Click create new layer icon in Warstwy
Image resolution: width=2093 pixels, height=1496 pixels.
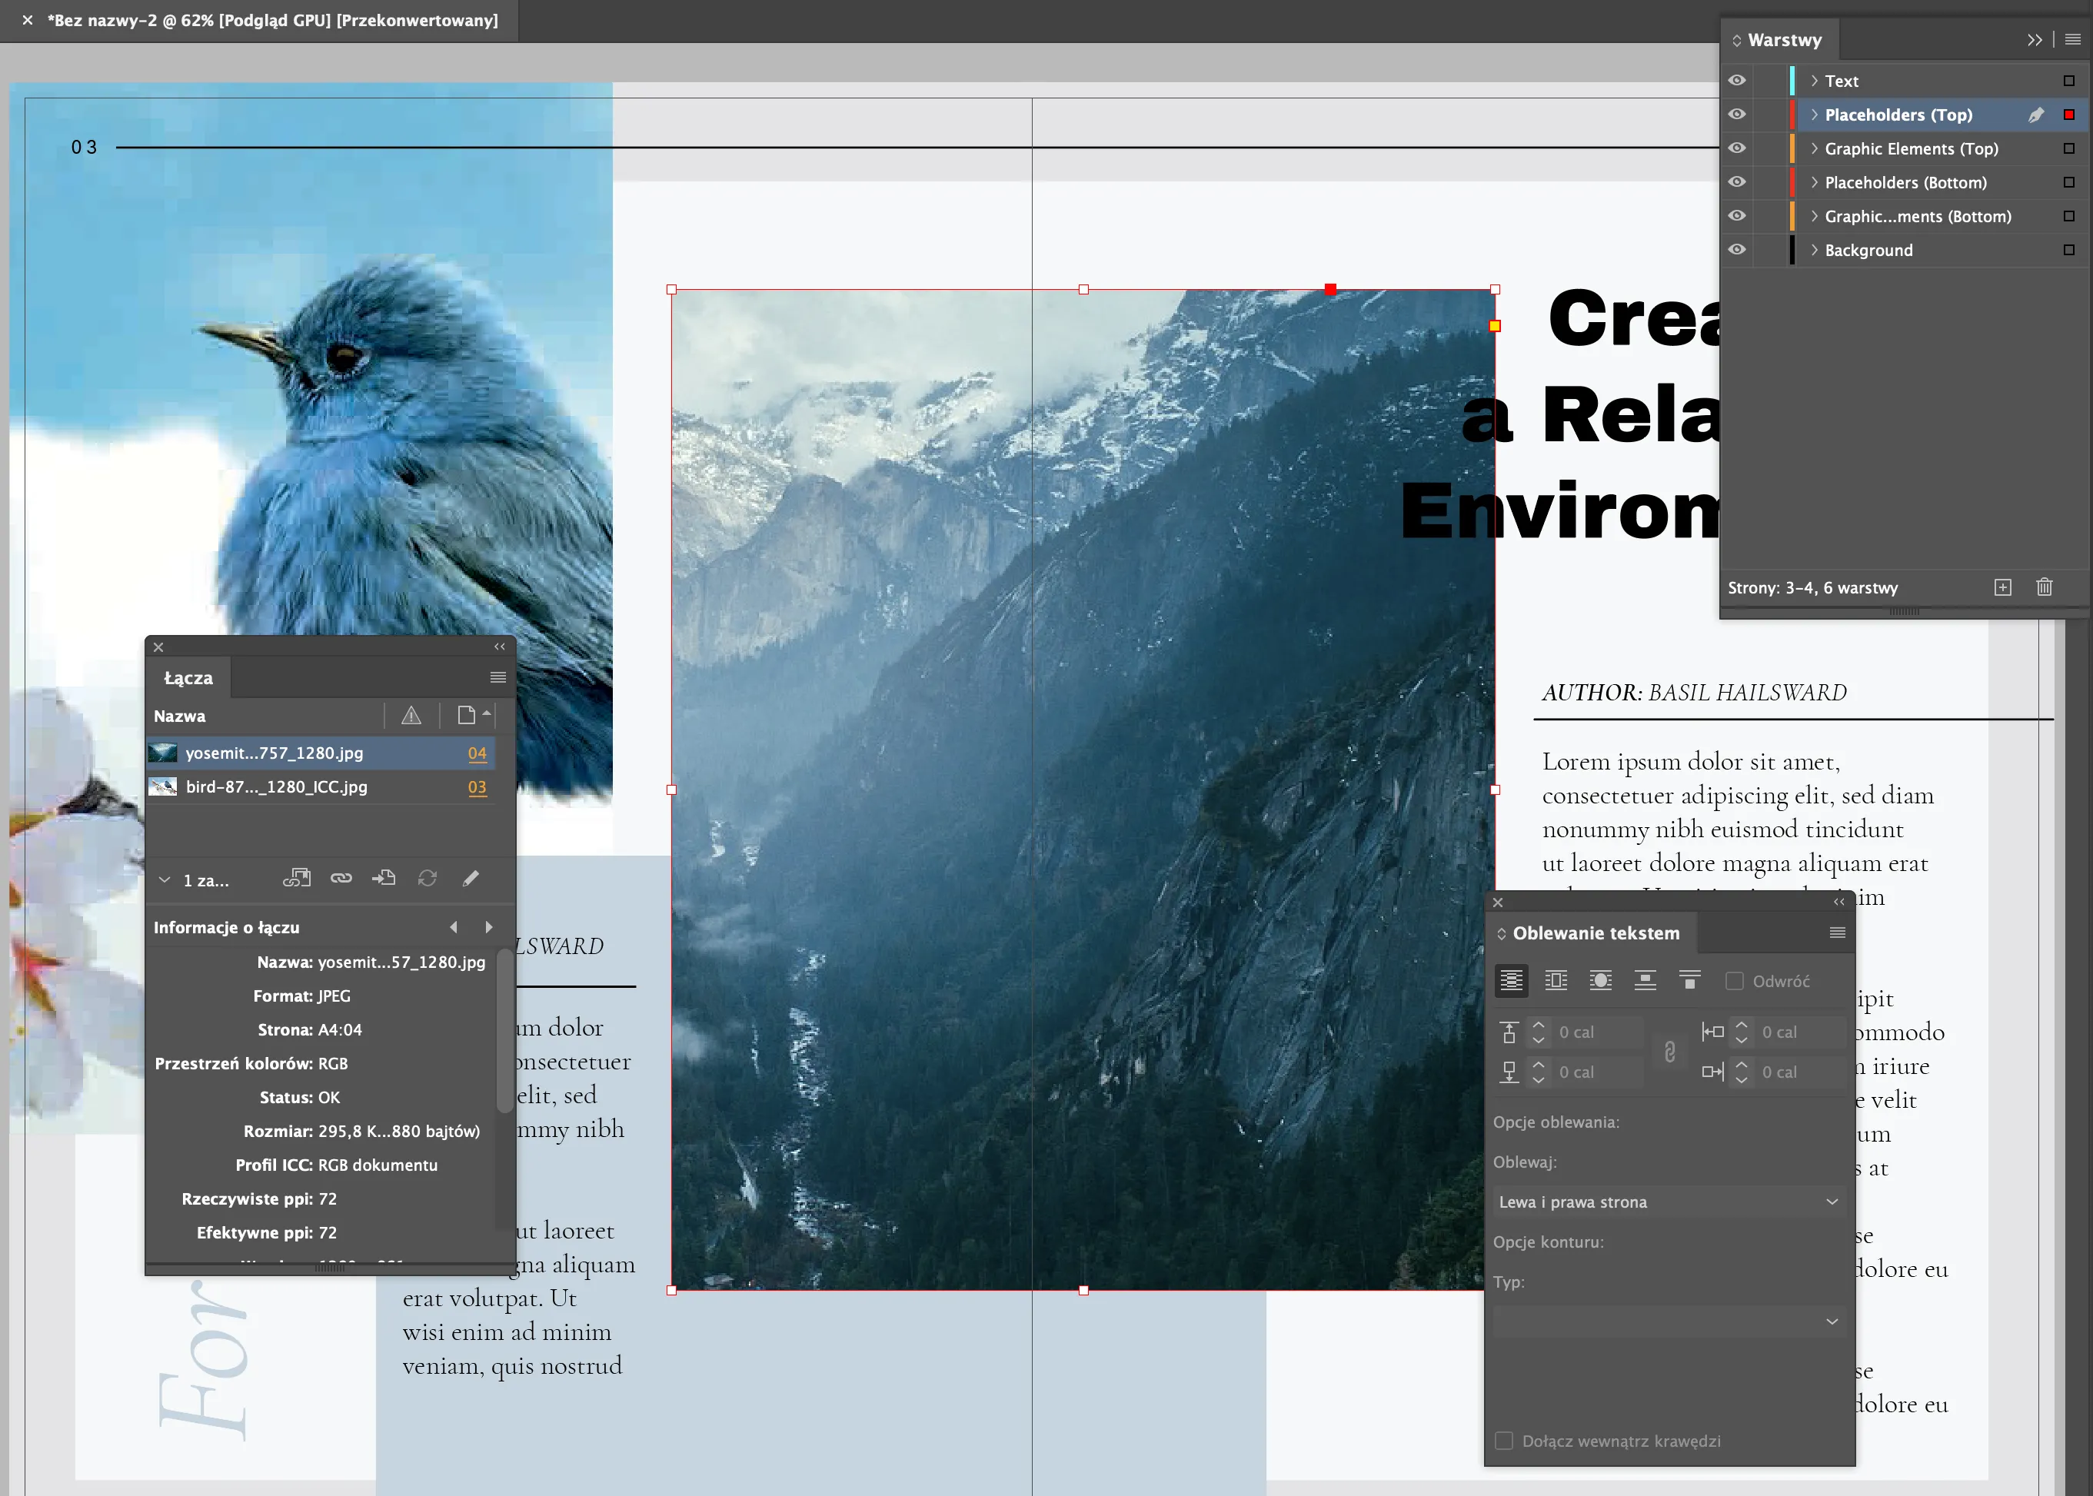(2001, 587)
